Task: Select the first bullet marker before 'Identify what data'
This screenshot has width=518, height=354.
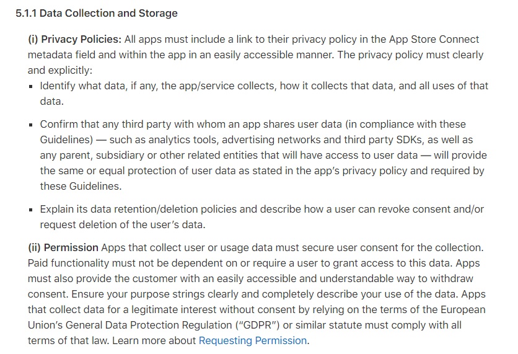Action: click(31, 87)
